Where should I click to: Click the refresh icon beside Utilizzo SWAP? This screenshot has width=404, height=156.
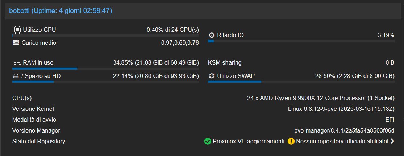[212, 76]
